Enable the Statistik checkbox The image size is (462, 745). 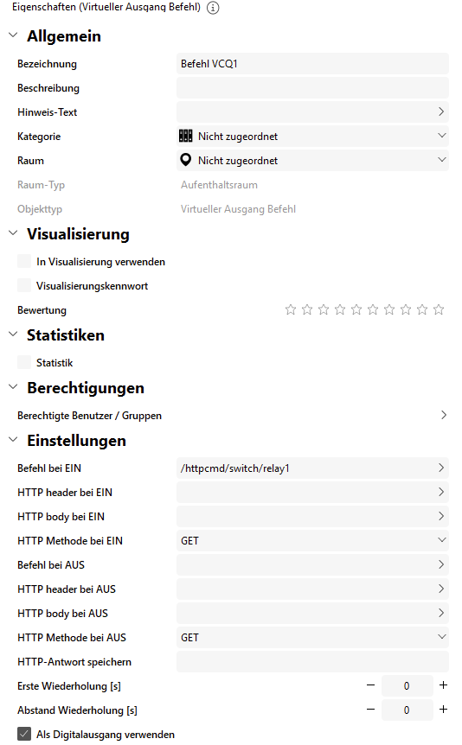point(24,362)
